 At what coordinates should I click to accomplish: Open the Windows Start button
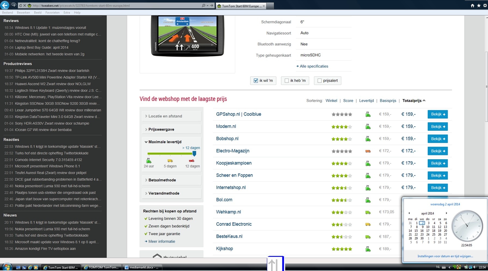(x=7, y=267)
